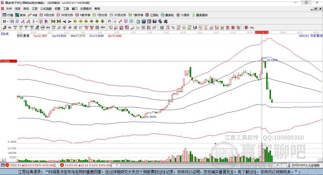
Task: Open the 交易委托 menu
Action: click(86, 9)
